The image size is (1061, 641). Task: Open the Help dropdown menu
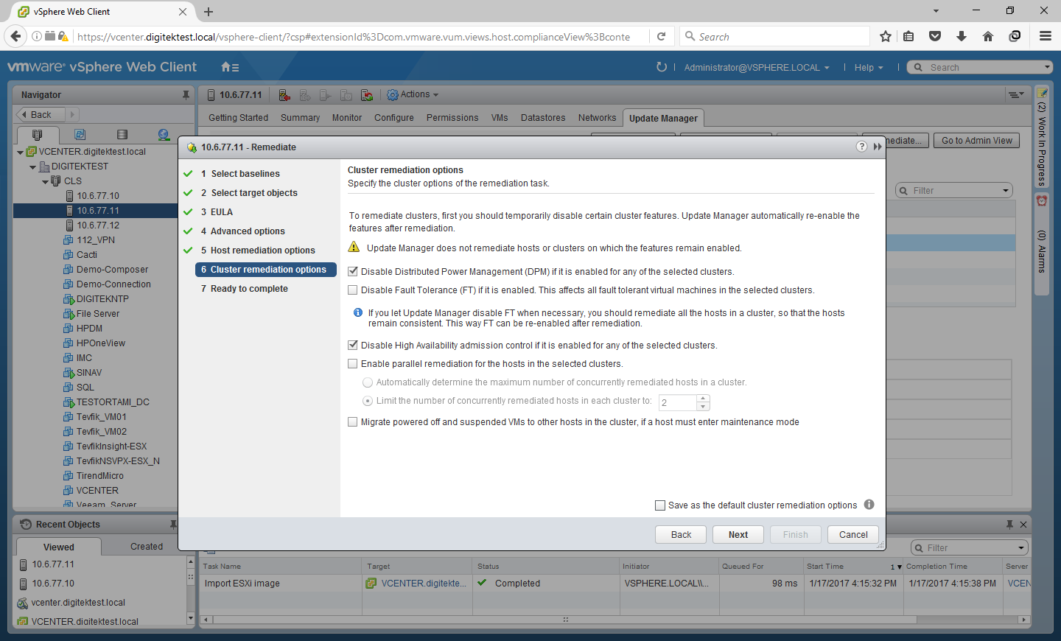coord(869,67)
